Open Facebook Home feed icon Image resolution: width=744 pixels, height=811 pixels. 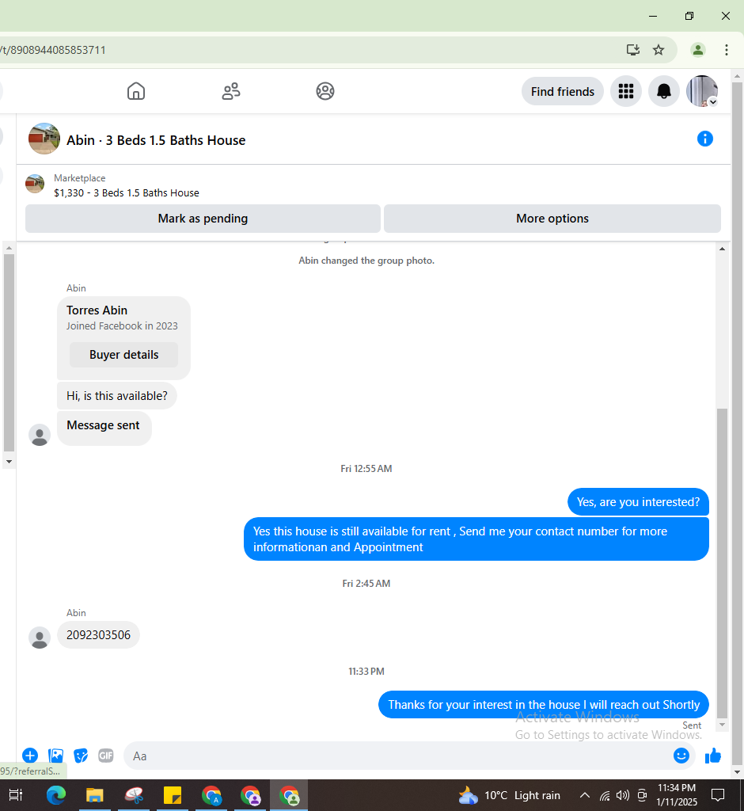tap(136, 91)
